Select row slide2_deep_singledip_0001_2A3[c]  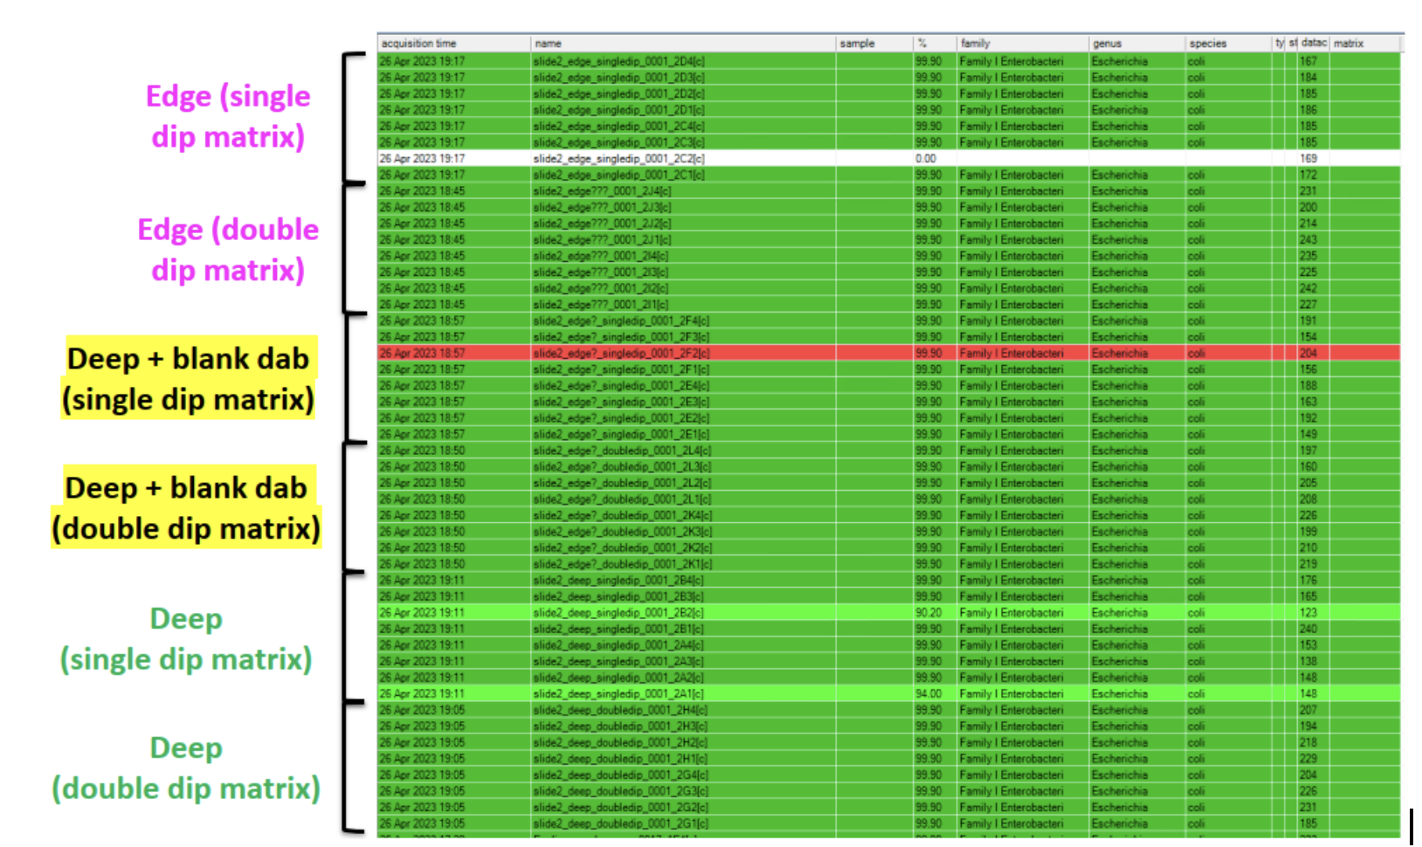point(889,661)
